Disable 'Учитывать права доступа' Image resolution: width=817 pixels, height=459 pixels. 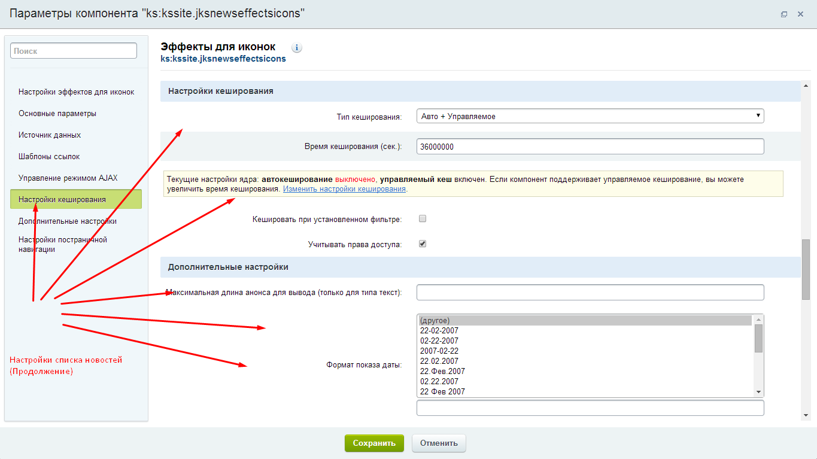click(423, 244)
